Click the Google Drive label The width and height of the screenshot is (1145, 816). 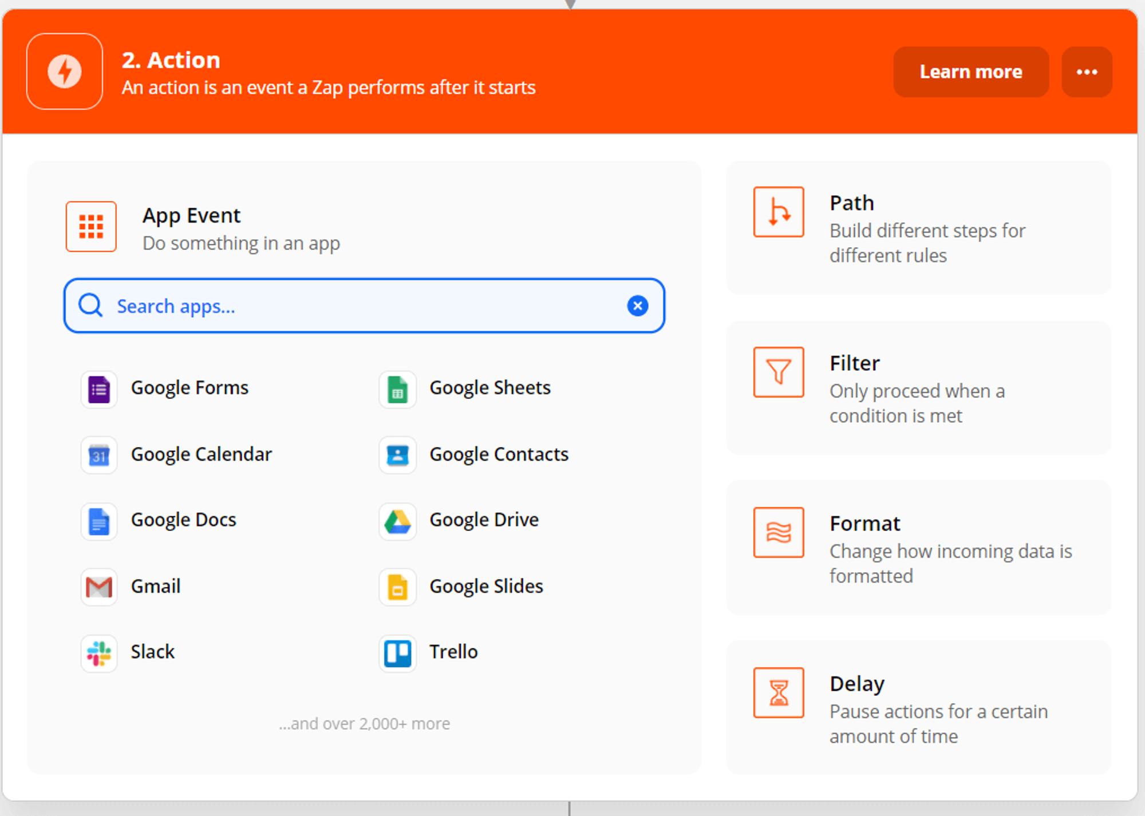click(484, 520)
